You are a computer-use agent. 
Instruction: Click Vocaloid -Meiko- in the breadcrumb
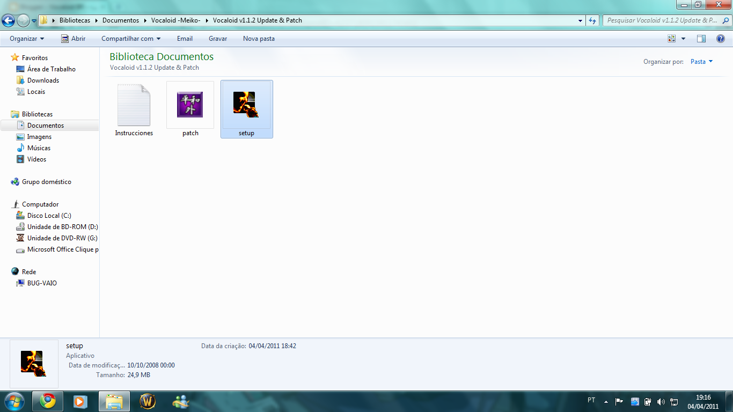click(176, 20)
